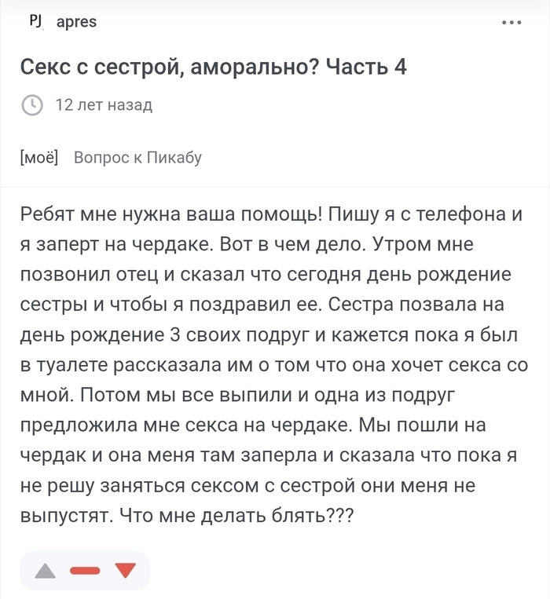Click the text line starting "предложила мне"
This screenshot has height=599, width=550.
point(253,426)
